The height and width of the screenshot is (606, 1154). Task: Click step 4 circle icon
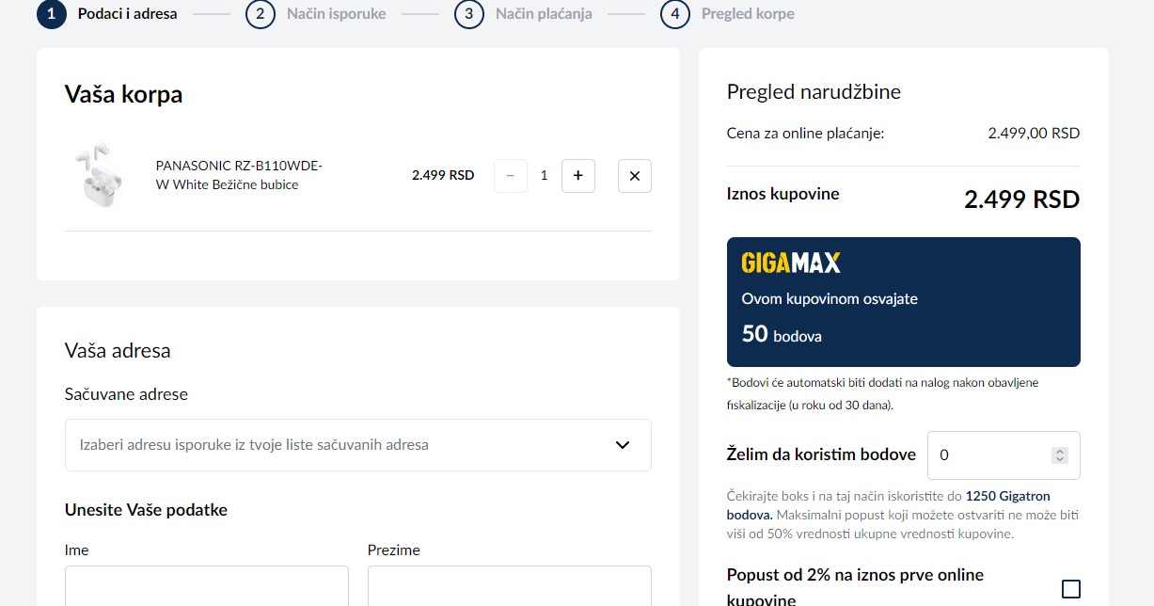[675, 14]
